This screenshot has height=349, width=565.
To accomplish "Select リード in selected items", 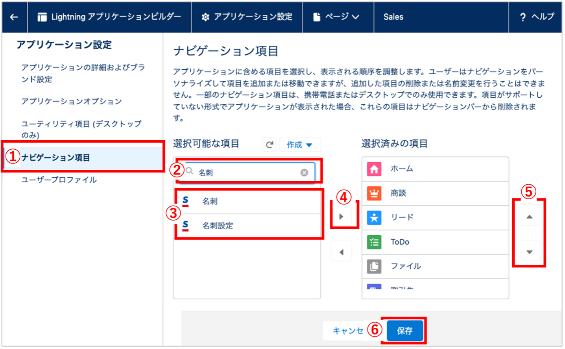I will click(435, 217).
